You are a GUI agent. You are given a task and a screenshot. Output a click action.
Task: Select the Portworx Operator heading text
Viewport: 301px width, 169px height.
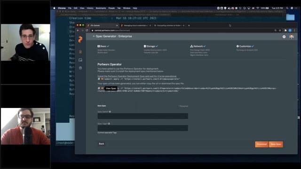(x=110, y=64)
